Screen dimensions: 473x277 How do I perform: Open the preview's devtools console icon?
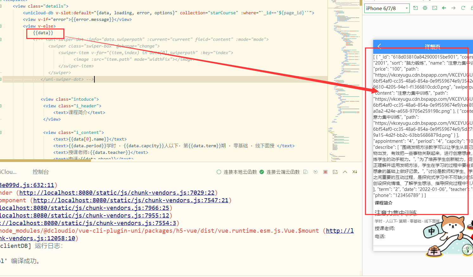tap(434, 8)
